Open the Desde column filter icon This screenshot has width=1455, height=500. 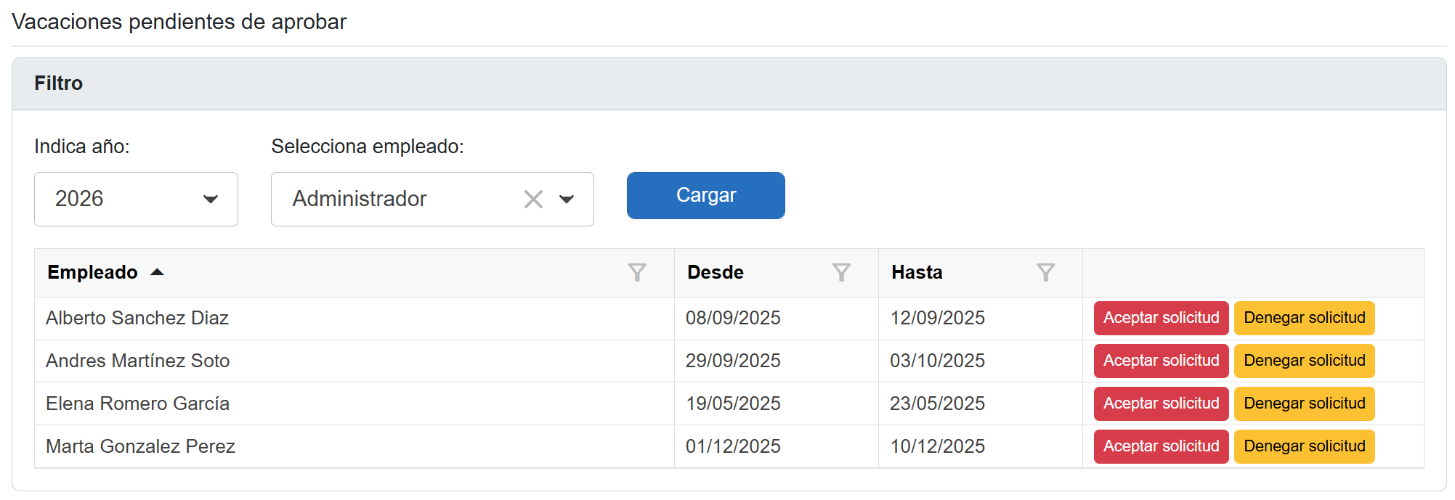tap(841, 272)
